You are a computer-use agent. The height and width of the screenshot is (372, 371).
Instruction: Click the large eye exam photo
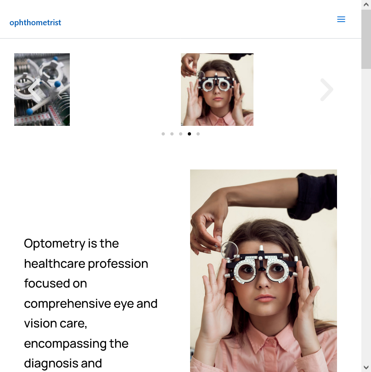pyautogui.click(x=263, y=271)
